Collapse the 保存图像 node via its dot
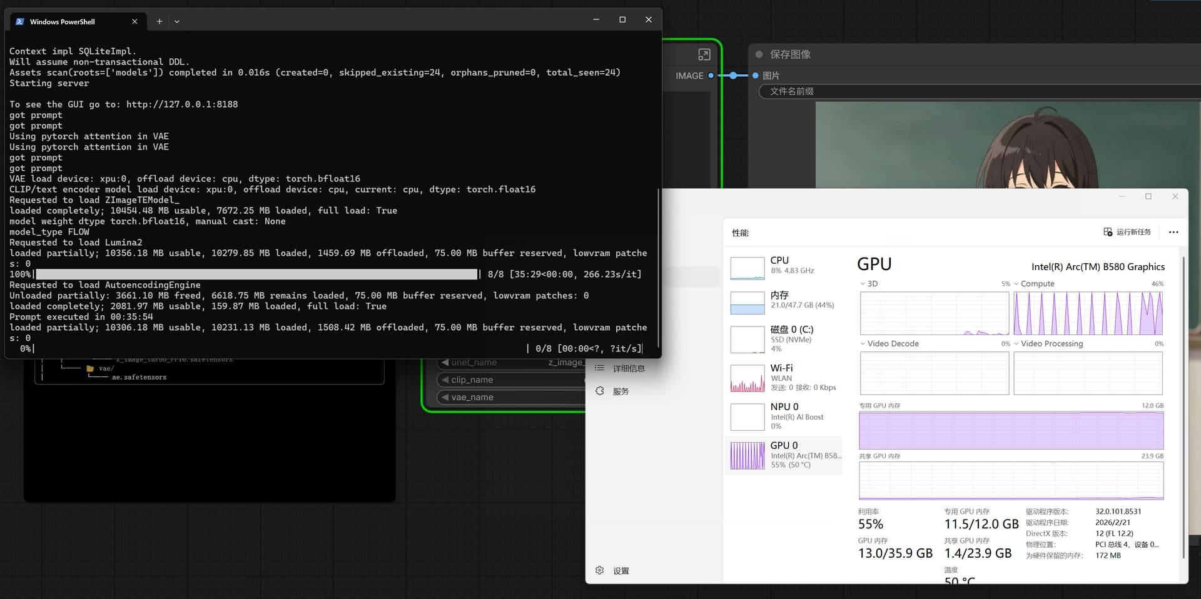The height and width of the screenshot is (599, 1201). click(x=759, y=54)
